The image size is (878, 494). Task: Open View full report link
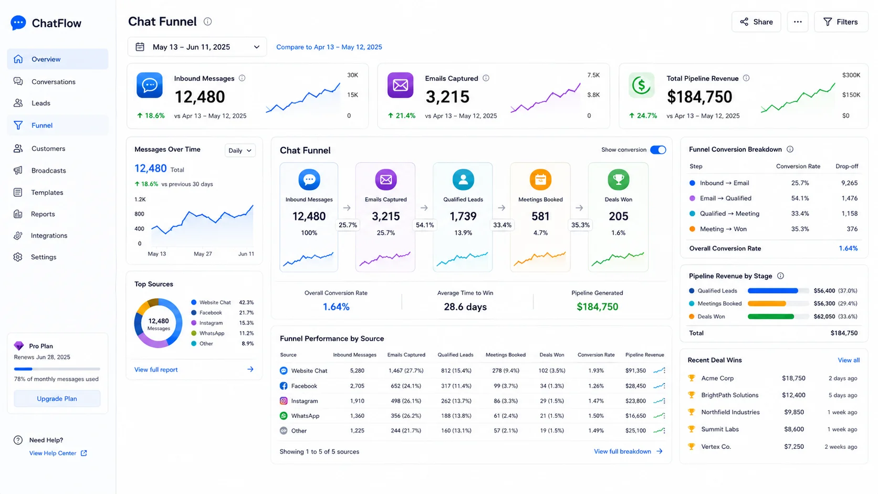[x=156, y=370]
